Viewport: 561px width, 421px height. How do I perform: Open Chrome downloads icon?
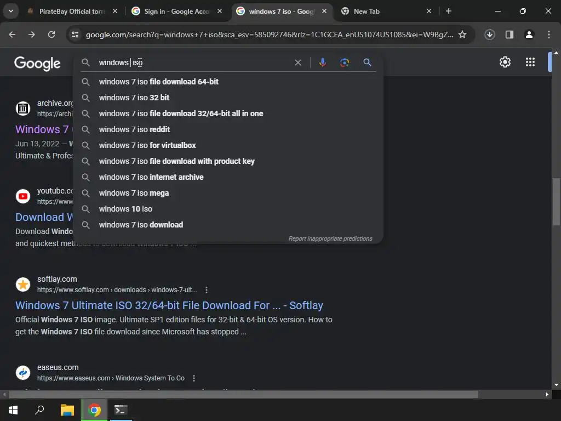[490, 35]
